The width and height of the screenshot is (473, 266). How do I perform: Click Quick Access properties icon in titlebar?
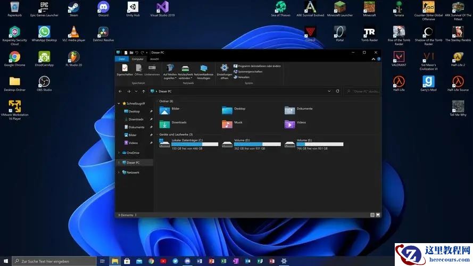[126, 53]
